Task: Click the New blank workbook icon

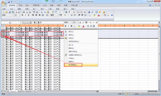Action: [x=3, y=12]
